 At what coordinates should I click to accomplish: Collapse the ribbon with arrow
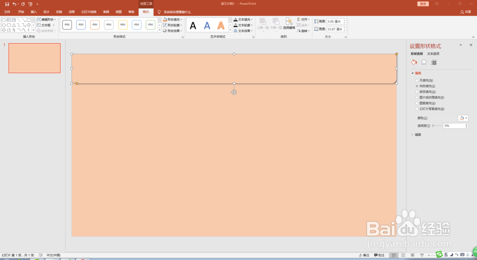tap(473, 37)
